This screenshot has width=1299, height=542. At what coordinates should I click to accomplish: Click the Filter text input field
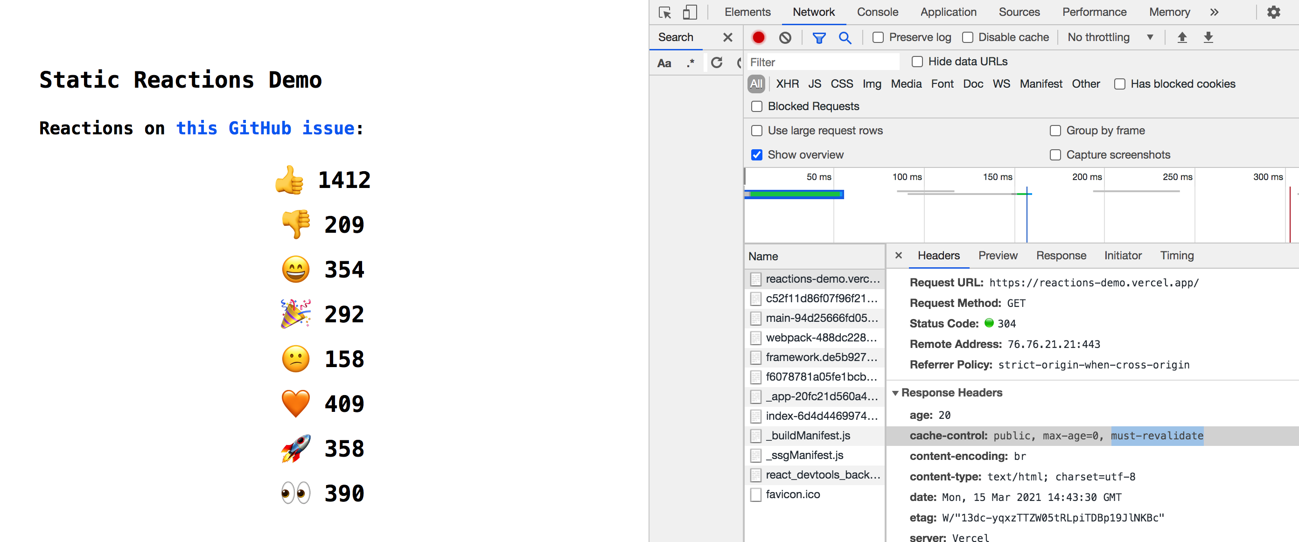pyautogui.click(x=822, y=62)
